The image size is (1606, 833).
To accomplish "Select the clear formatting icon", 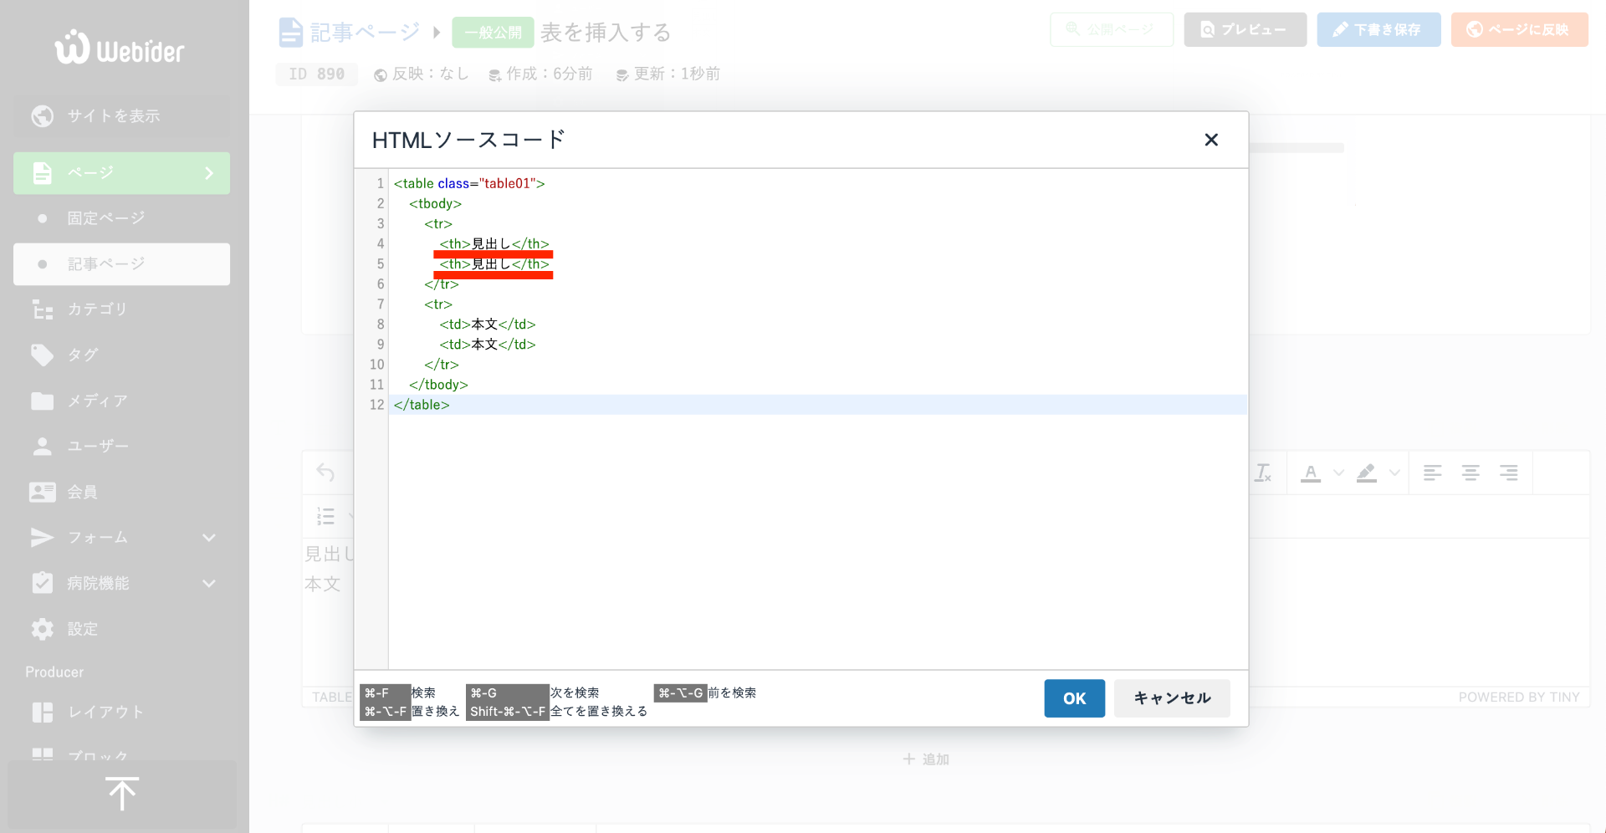I will pos(1263,473).
